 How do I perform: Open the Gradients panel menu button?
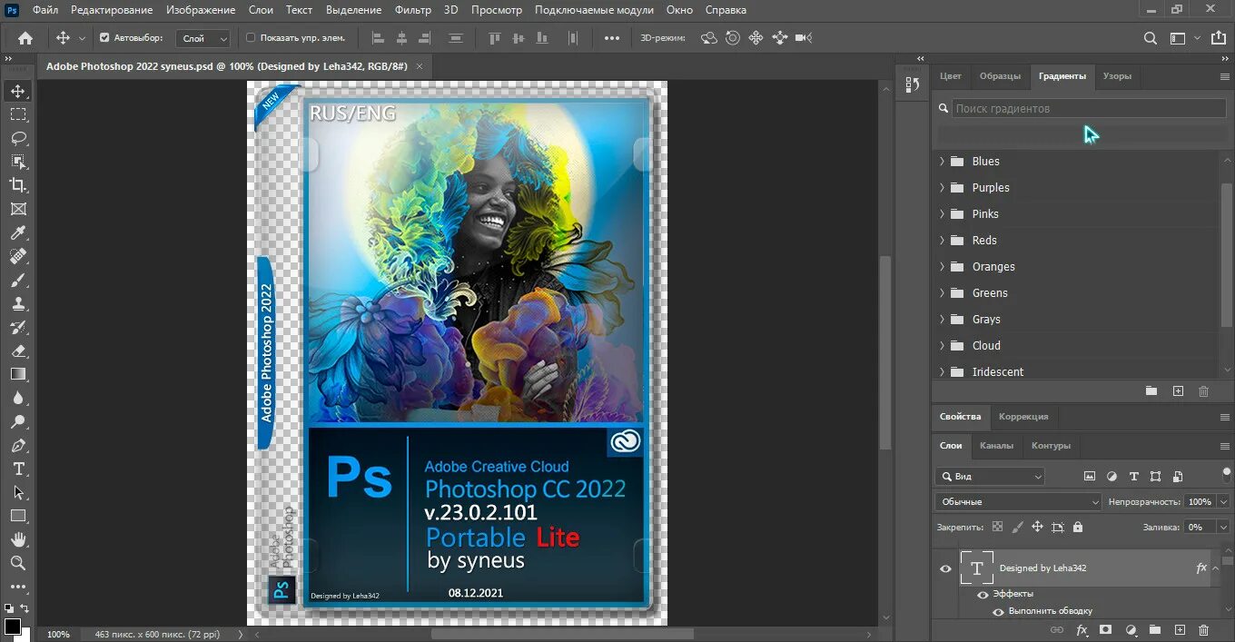click(1224, 77)
